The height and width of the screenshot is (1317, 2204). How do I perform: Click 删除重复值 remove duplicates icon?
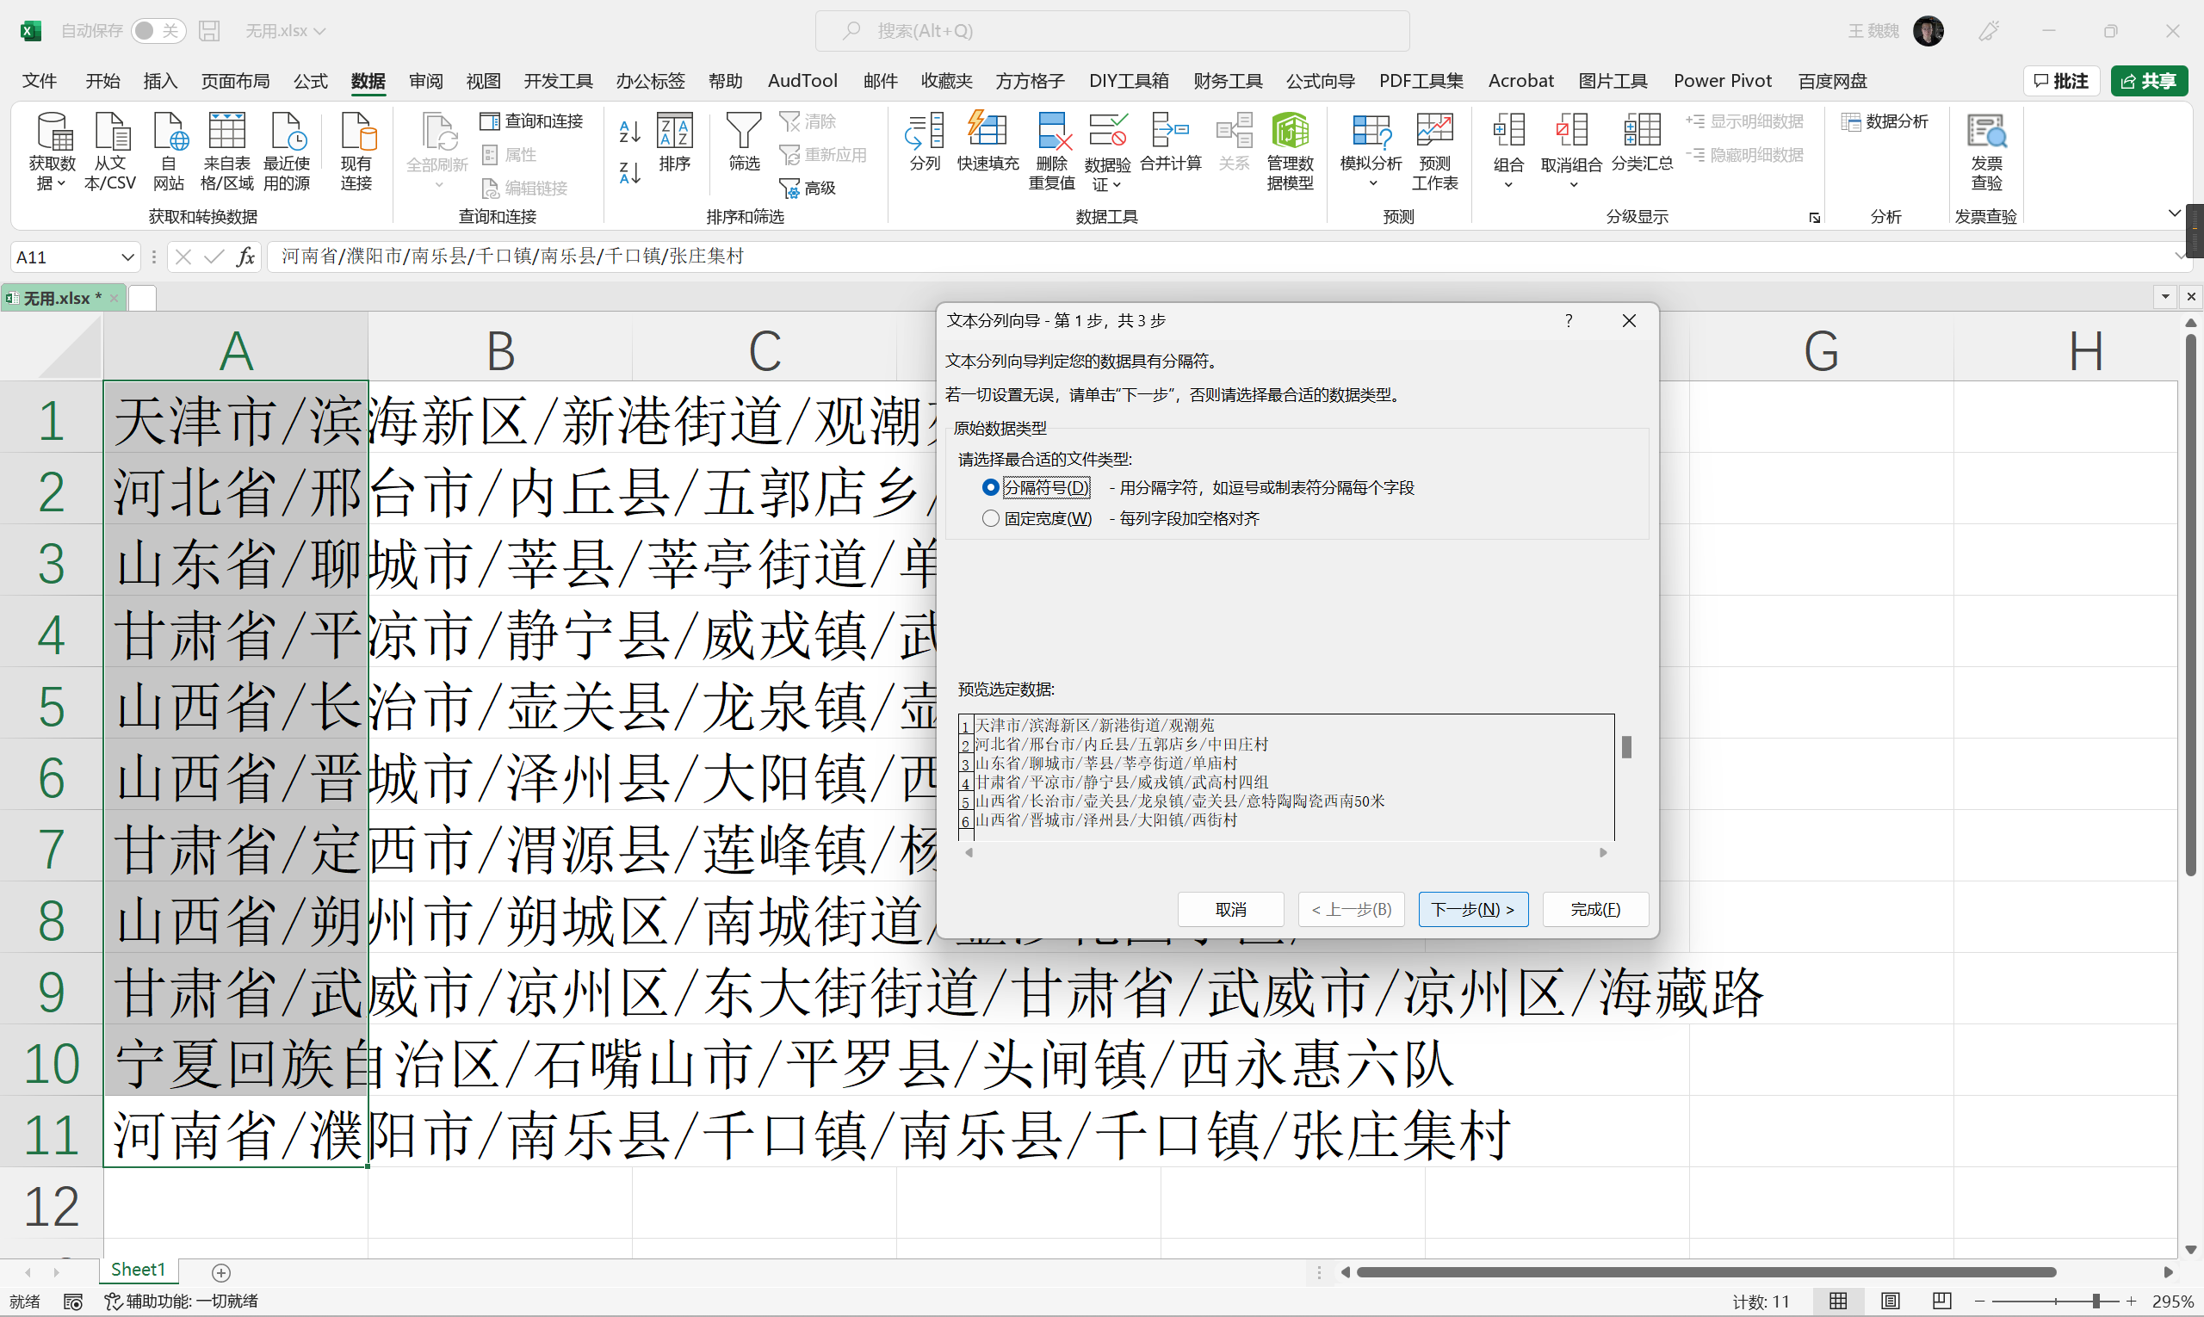1052,133
